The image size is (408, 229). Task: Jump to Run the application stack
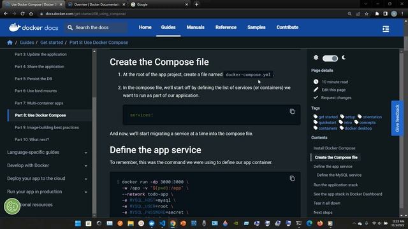coord(335,185)
